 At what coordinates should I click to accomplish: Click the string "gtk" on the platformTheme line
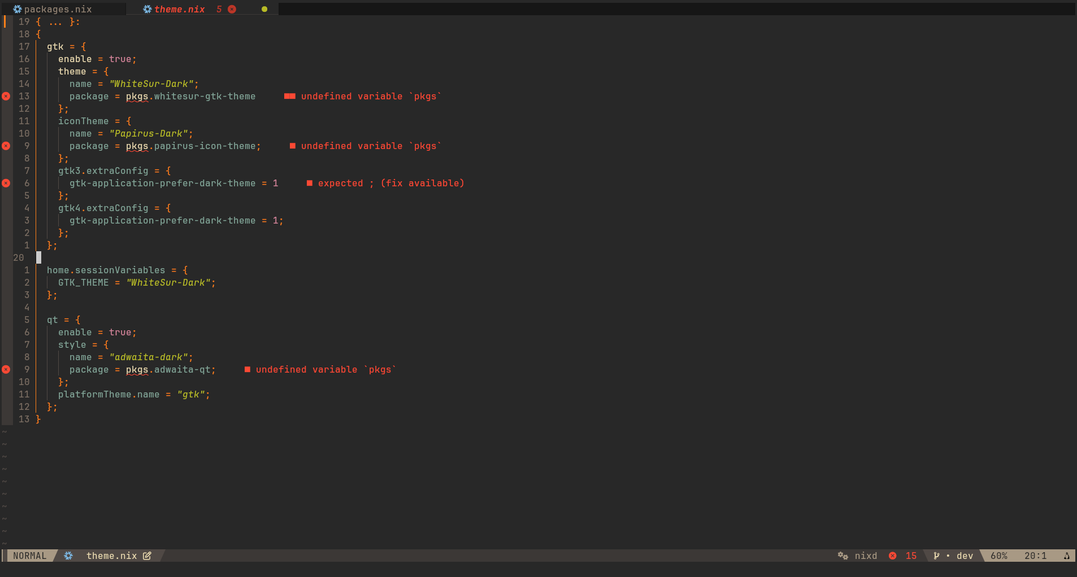click(190, 394)
